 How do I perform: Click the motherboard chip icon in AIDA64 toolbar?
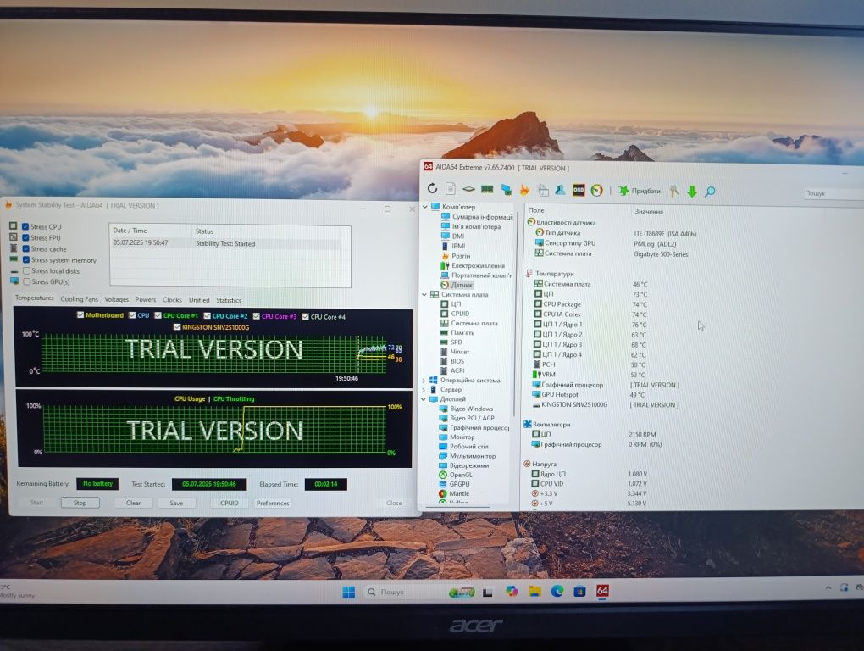[468, 189]
